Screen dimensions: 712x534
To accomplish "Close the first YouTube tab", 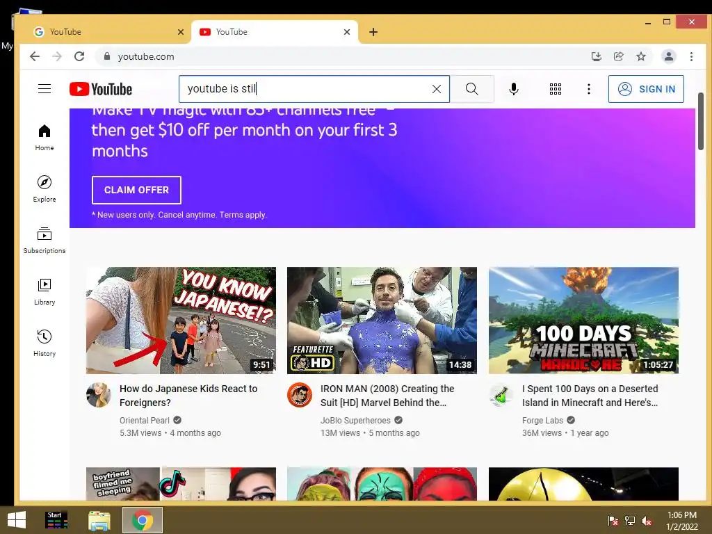I will pyautogui.click(x=181, y=32).
